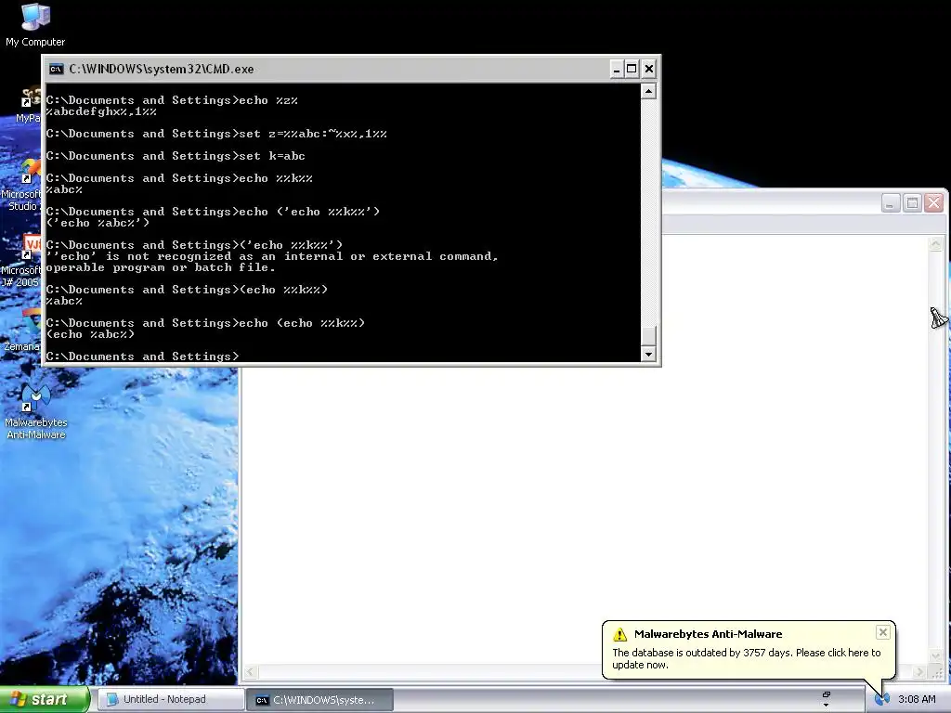Image resolution: width=951 pixels, height=713 pixels.
Task: Click Notepad's horizontal scrollbar left arrow
Action: click(x=251, y=672)
